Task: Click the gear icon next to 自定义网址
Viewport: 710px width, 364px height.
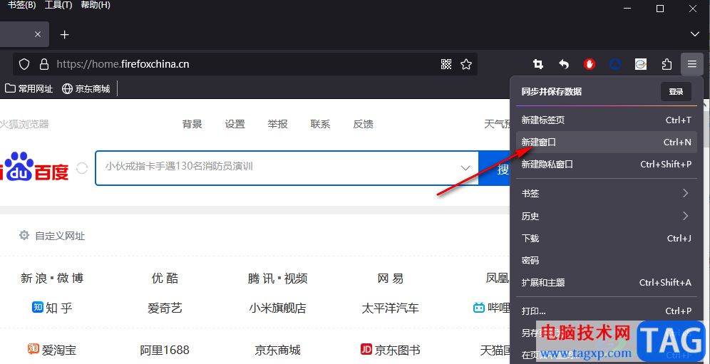Action: (x=24, y=235)
